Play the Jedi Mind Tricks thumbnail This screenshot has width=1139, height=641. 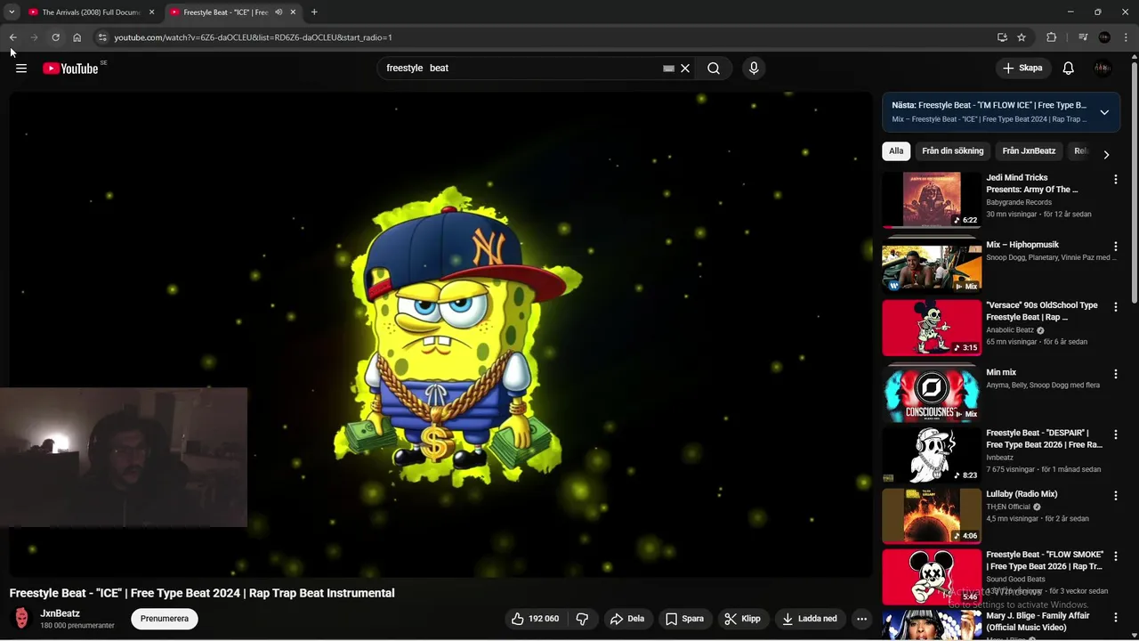[932, 199]
